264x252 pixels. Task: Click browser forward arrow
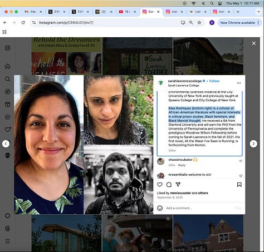[14, 22]
